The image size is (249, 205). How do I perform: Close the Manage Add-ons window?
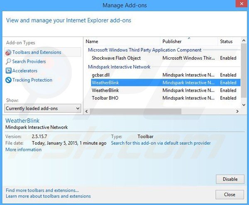[x=242, y=4]
